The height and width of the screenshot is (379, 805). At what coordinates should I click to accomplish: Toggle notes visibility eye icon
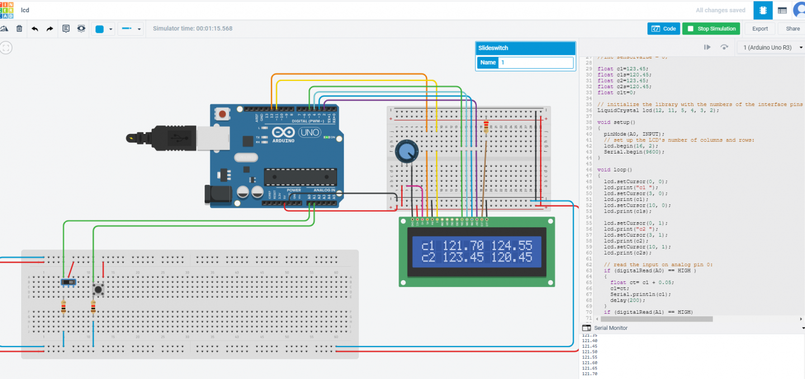click(x=82, y=28)
